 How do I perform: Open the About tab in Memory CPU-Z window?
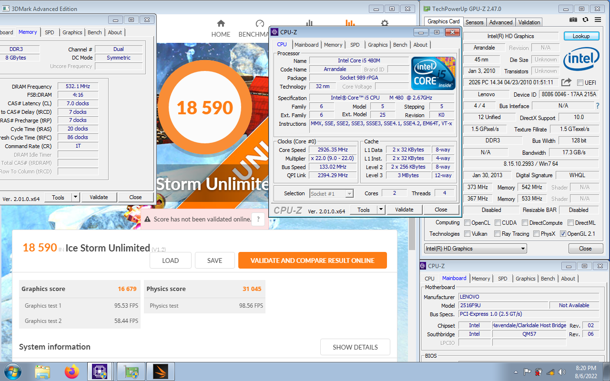coord(115,32)
